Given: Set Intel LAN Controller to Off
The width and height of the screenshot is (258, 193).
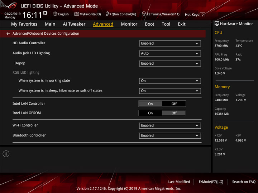Looking at the screenshot, I should coord(174,104).
